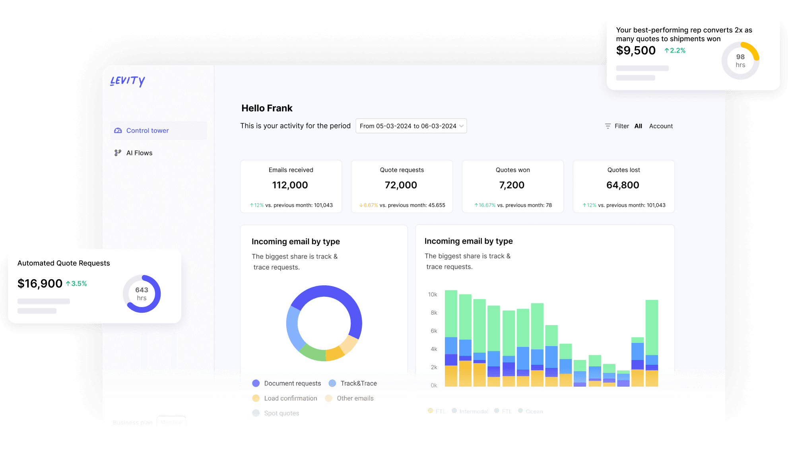The image size is (788, 471).
Task: Click the Control tower gauge icon
Action: [118, 130]
